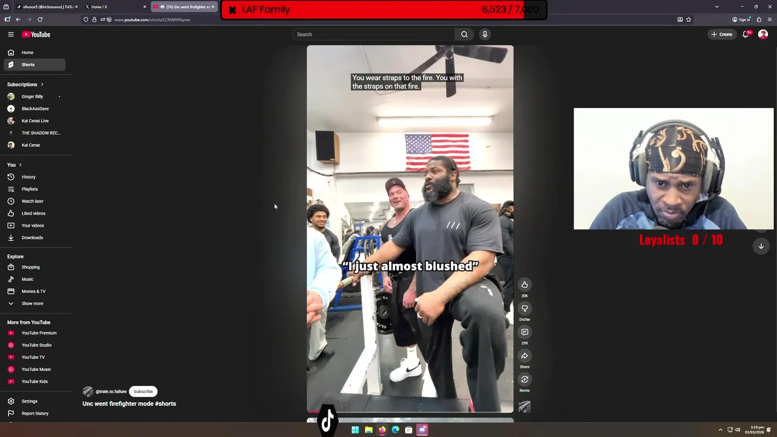777x437 pixels.
Task: Open YouTube Studio link
Action: [x=34, y=345]
